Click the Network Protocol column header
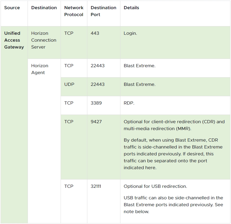 [x=74, y=11]
